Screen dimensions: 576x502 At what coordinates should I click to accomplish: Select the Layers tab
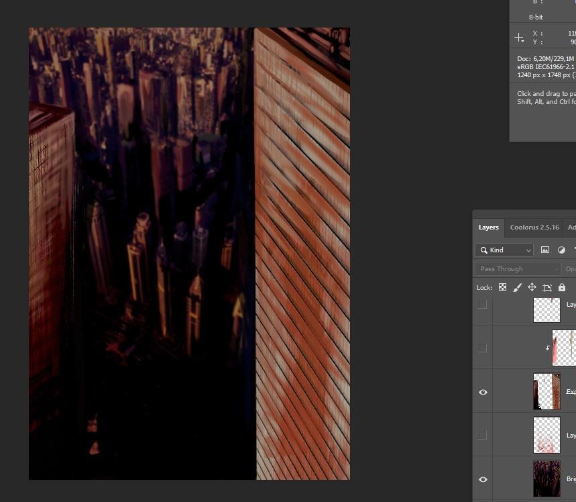pyautogui.click(x=488, y=228)
